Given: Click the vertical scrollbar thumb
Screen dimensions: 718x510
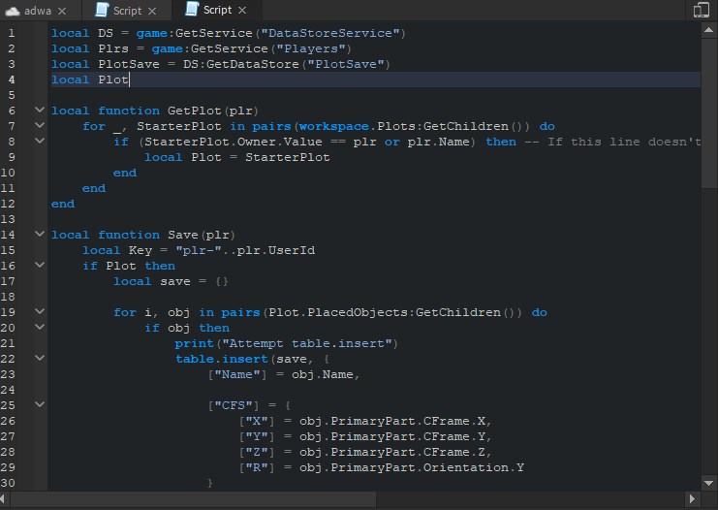Looking at the screenshot, I should click(x=709, y=112).
